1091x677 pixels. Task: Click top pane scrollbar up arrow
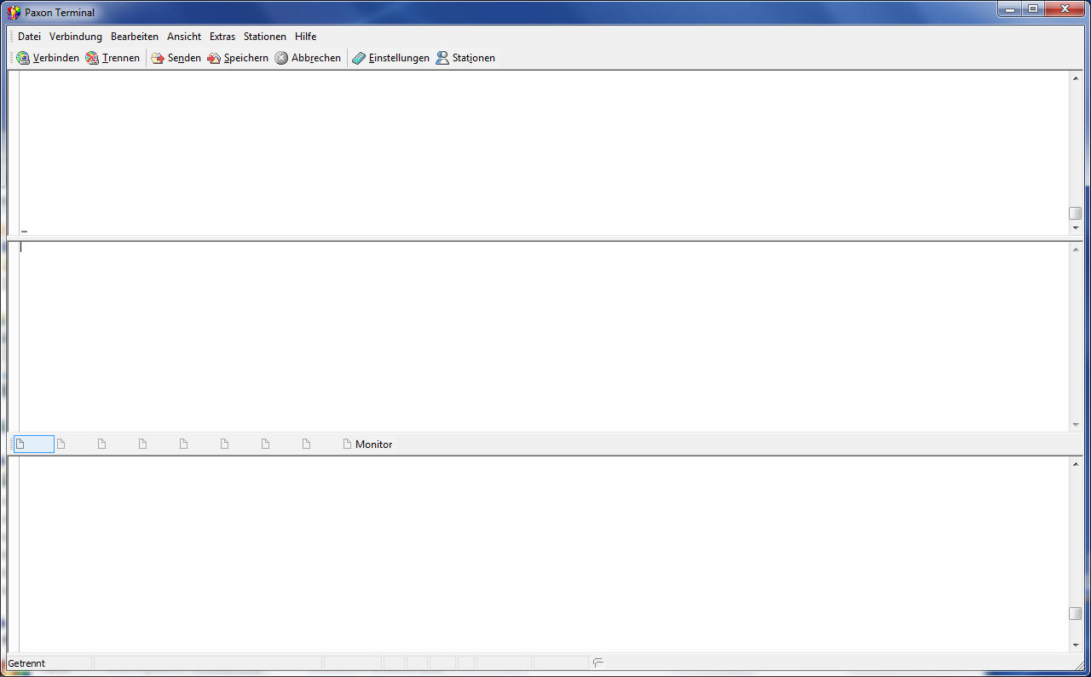[x=1076, y=78]
